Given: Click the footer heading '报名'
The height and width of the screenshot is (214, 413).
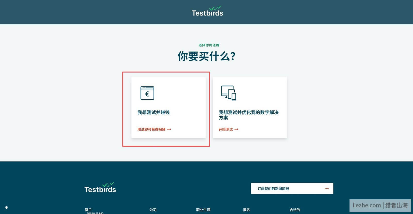Looking at the screenshot, I should 246,210.
